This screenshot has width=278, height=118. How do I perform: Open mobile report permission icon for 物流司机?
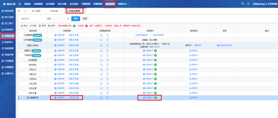tap(107, 65)
